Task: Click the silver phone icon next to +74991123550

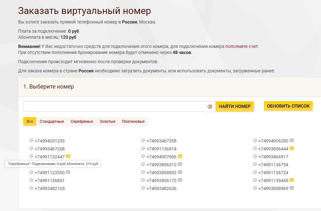Action: point(68,172)
